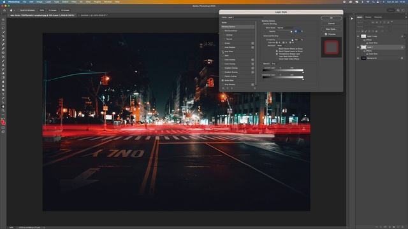Click the Opacity value field in Layer Style
This screenshot has width=408, height=229.
296,31
